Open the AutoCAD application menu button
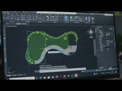 pyautogui.click(x=4, y=12)
